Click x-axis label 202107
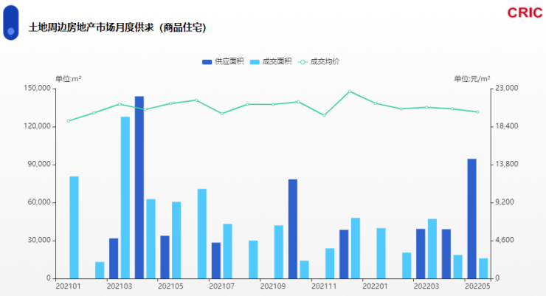Screen dimensions: 546x296 point(222,286)
